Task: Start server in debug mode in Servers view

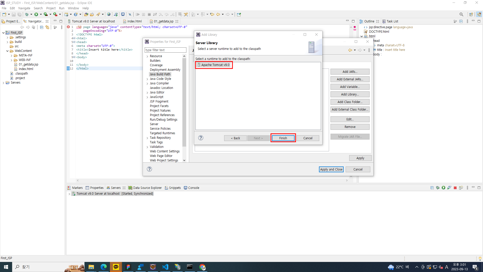Action: point(438,188)
